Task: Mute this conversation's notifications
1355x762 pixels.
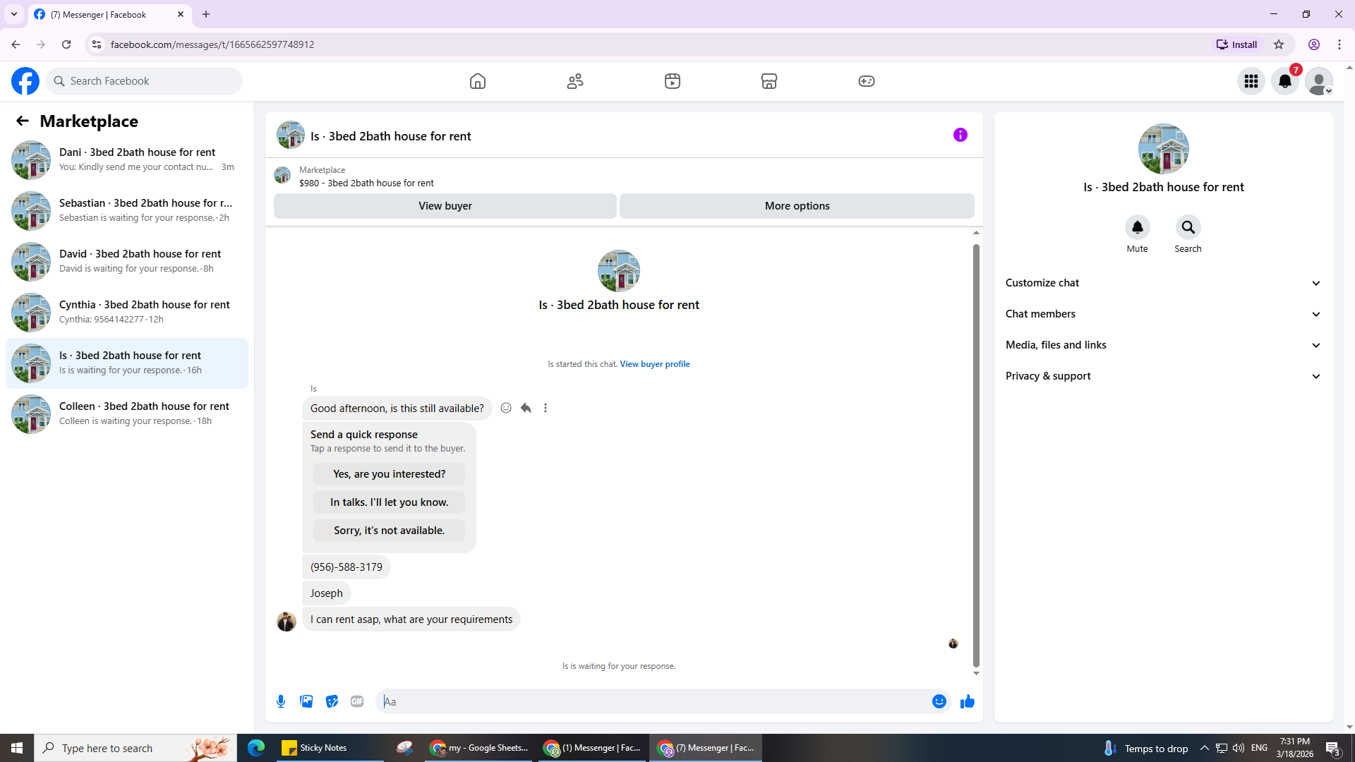Action: point(1137,227)
